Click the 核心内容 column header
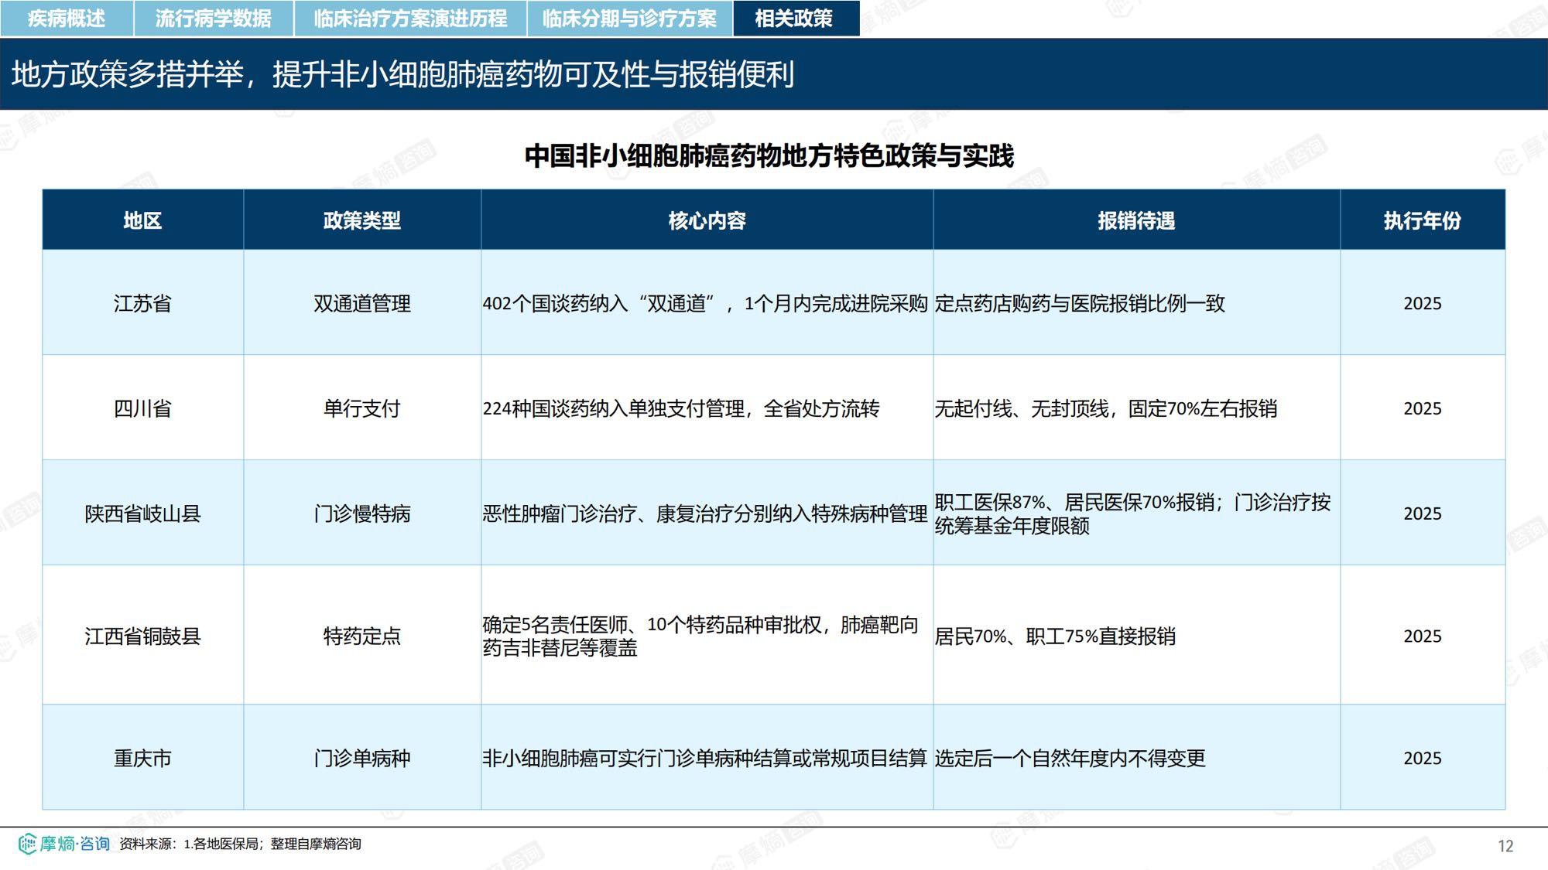Screen dimensions: 1548x870 (707, 220)
